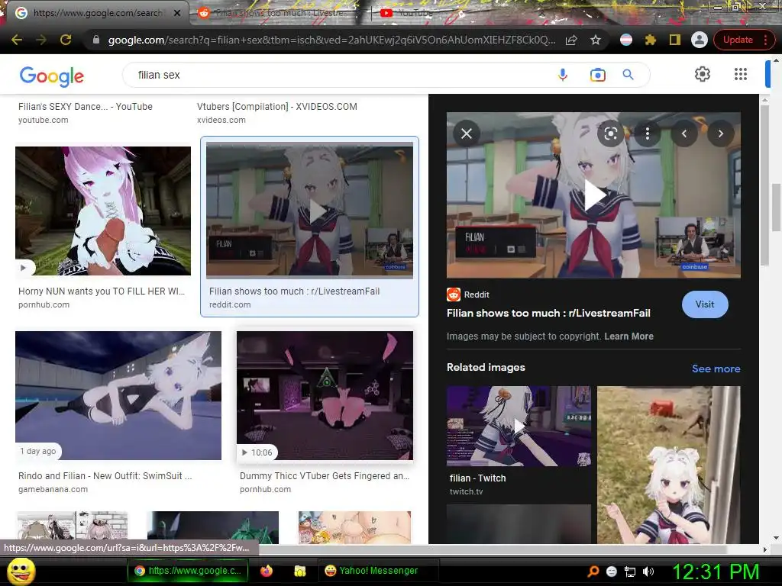Viewport: 782px width, 586px height.
Task: Go to next image in preview
Action: point(721,134)
